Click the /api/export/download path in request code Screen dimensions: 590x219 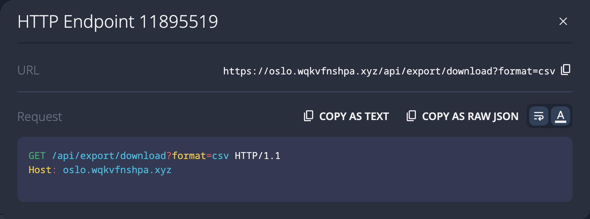(109, 156)
